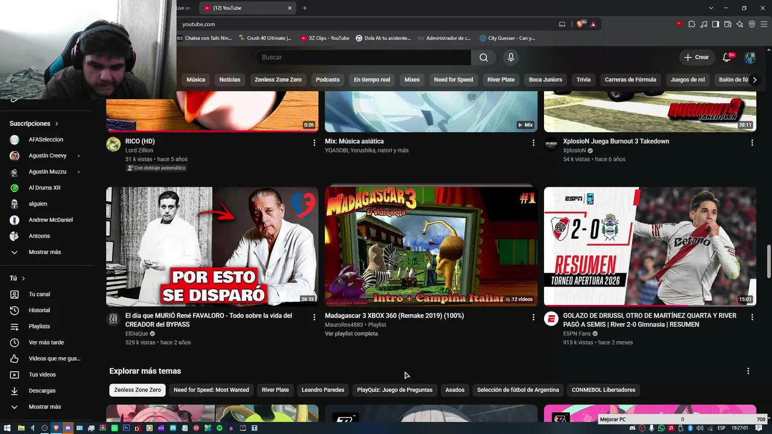Open the account avatar menu
The width and height of the screenshot is (772, 434).
750,57
